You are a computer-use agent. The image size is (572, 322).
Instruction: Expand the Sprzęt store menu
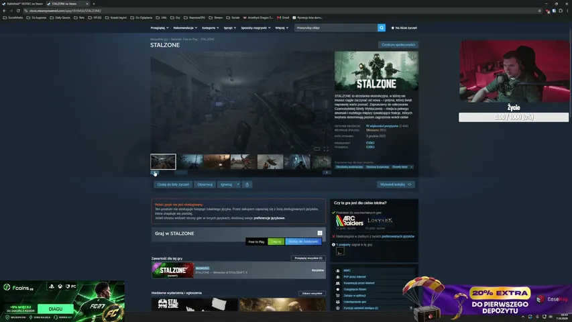pos(230,28)
